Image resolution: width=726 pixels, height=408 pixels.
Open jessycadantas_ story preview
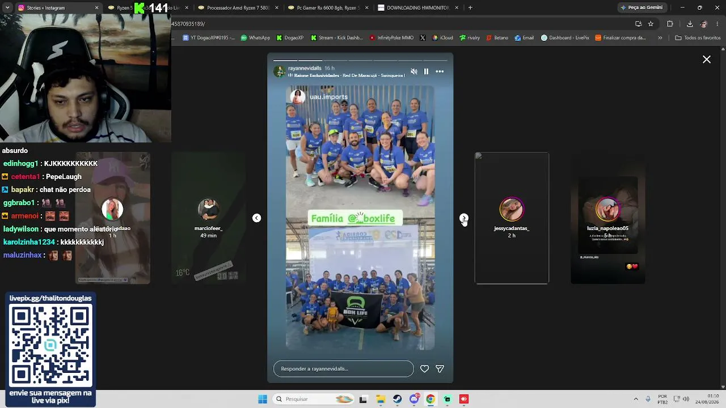[512, 218]
